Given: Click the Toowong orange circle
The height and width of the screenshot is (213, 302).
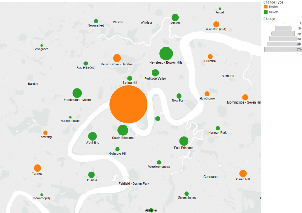Looking at the screenshot, I should point(45,133).
